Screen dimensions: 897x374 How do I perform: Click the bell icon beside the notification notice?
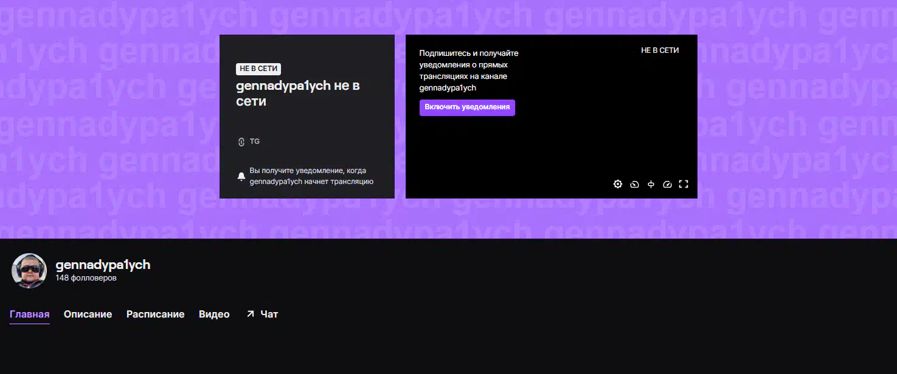pyautogui.click(x=241, y=176)
